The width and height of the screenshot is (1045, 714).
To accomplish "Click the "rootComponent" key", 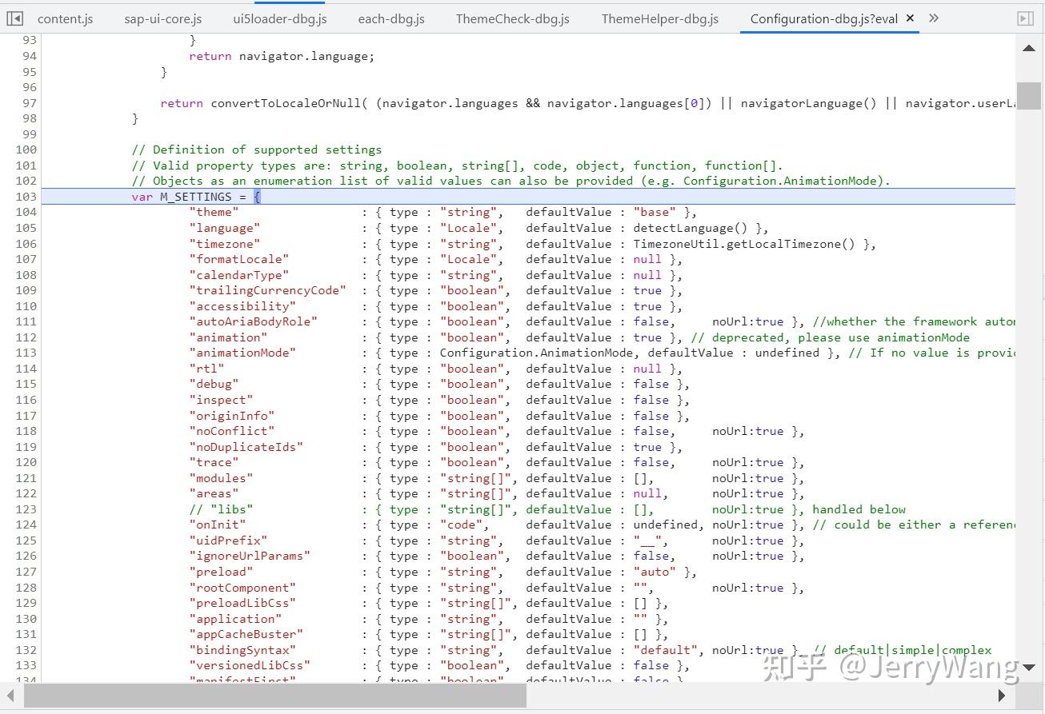I will coord(242,588).
